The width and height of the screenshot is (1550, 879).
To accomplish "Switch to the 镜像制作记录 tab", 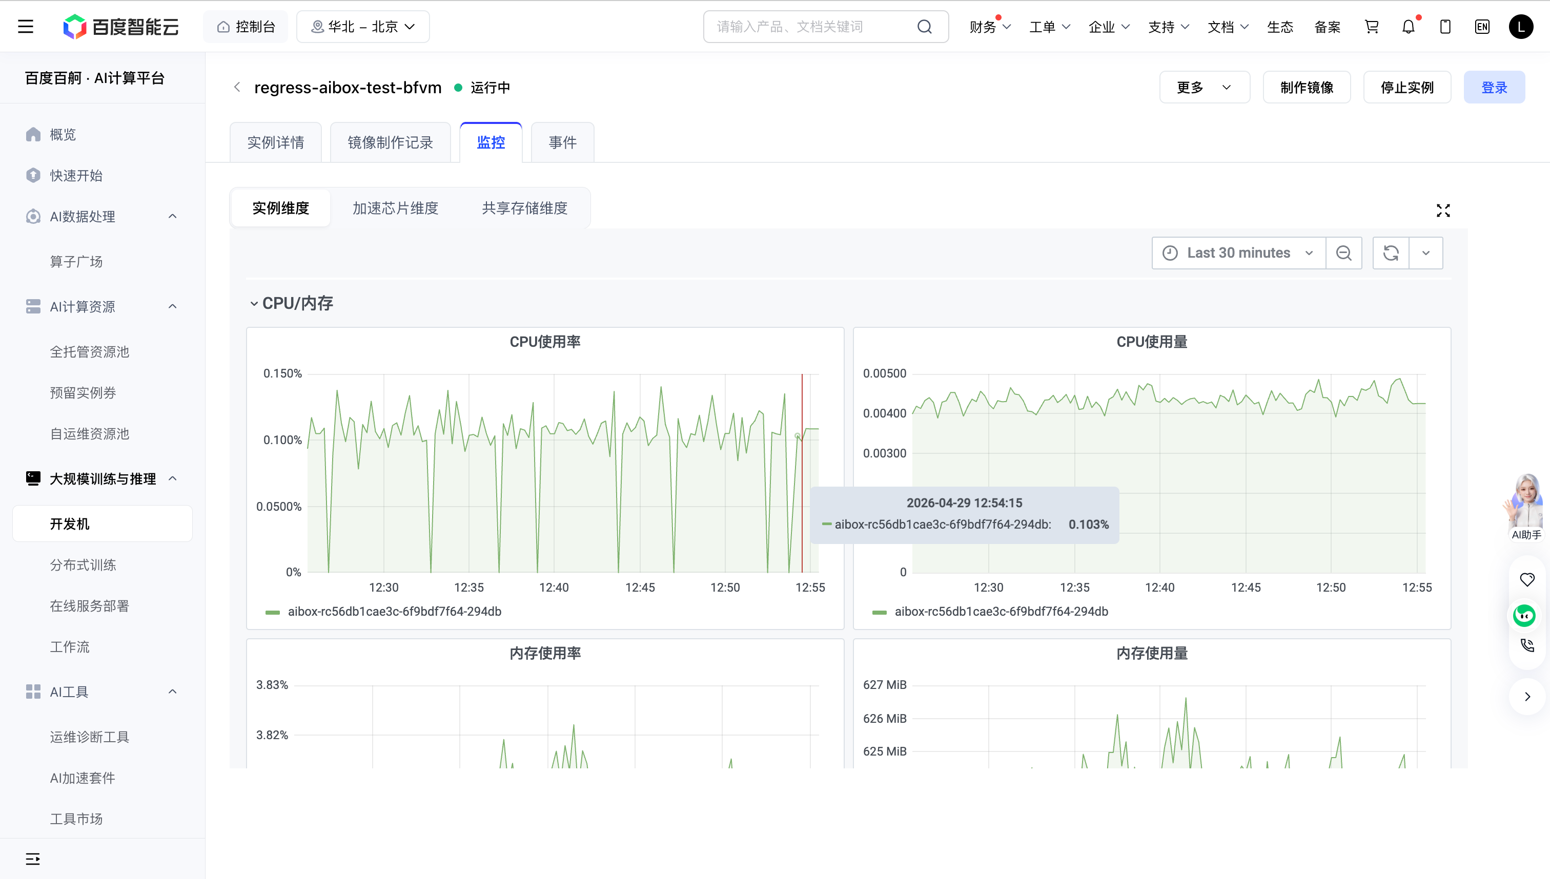I will [390, 142].
